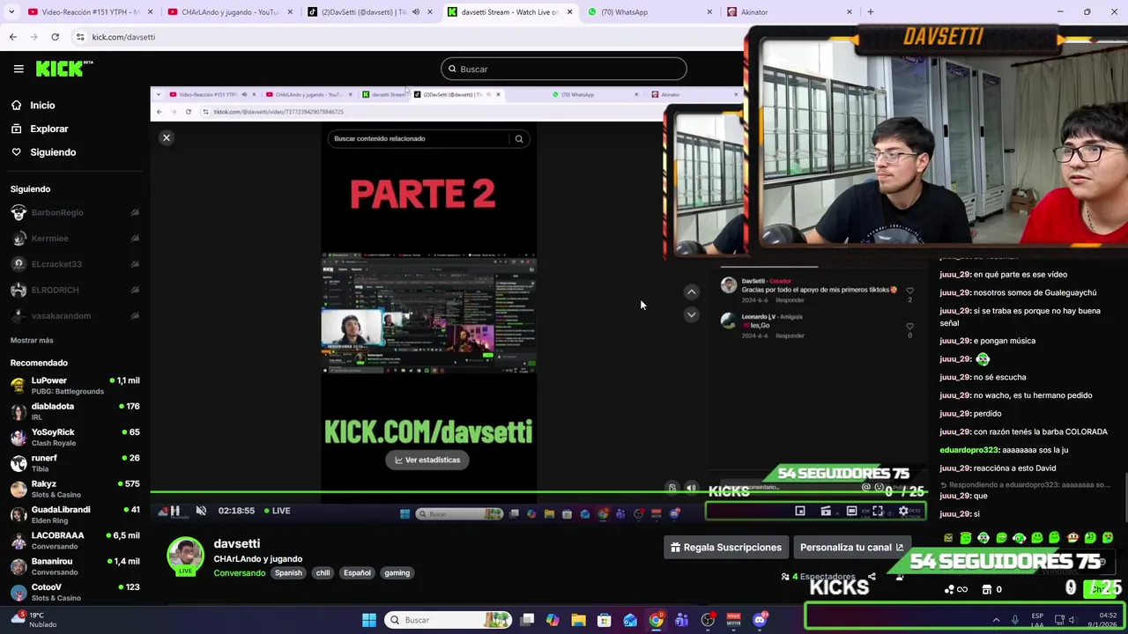The height and width of the screenshot is (634, 1128).
Task: Open Copilot from the taskbar
Action: click(553, 620)
